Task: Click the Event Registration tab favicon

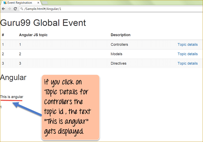Action: click(x=5, y=3)
